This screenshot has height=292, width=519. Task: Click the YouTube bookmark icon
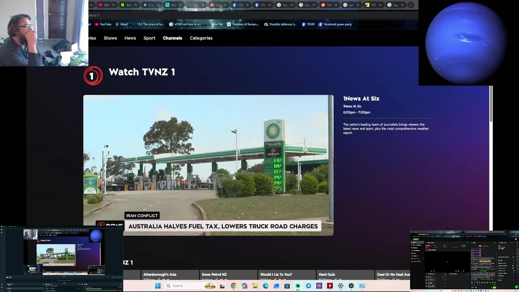(x=97, y=24)
